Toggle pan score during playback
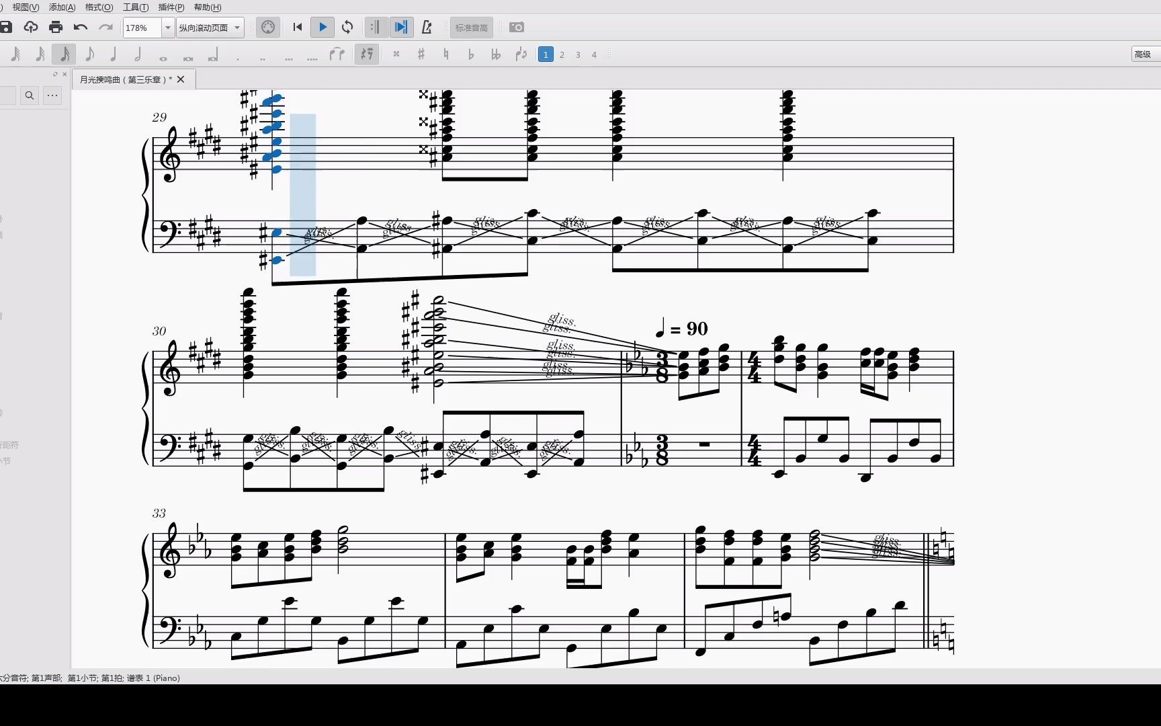 pyautogui.click(x=401, y=27)
